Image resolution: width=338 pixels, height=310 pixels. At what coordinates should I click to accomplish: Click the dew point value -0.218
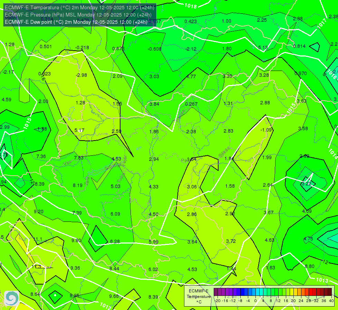pyautogui.click(x=82, y=48)
